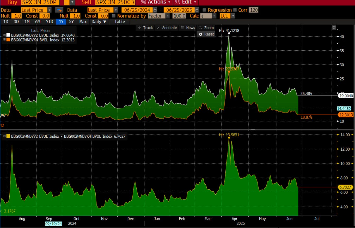Click the start date field 06/25/2024
Viewport: 355px width, 228px height.
[137, 10]
